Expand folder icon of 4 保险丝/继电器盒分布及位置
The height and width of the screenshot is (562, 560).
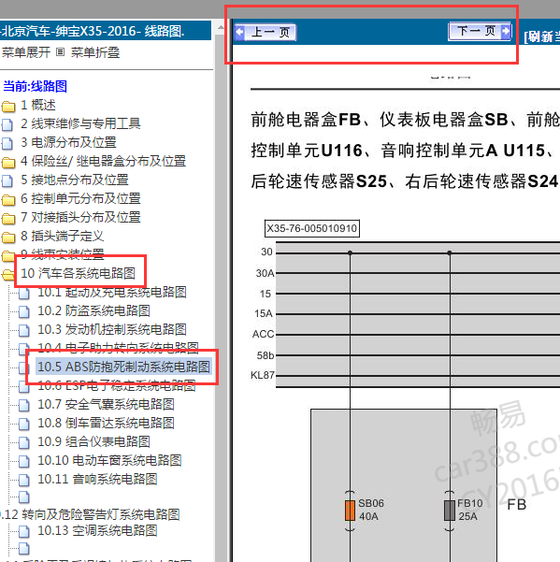[x=8, y=163]
